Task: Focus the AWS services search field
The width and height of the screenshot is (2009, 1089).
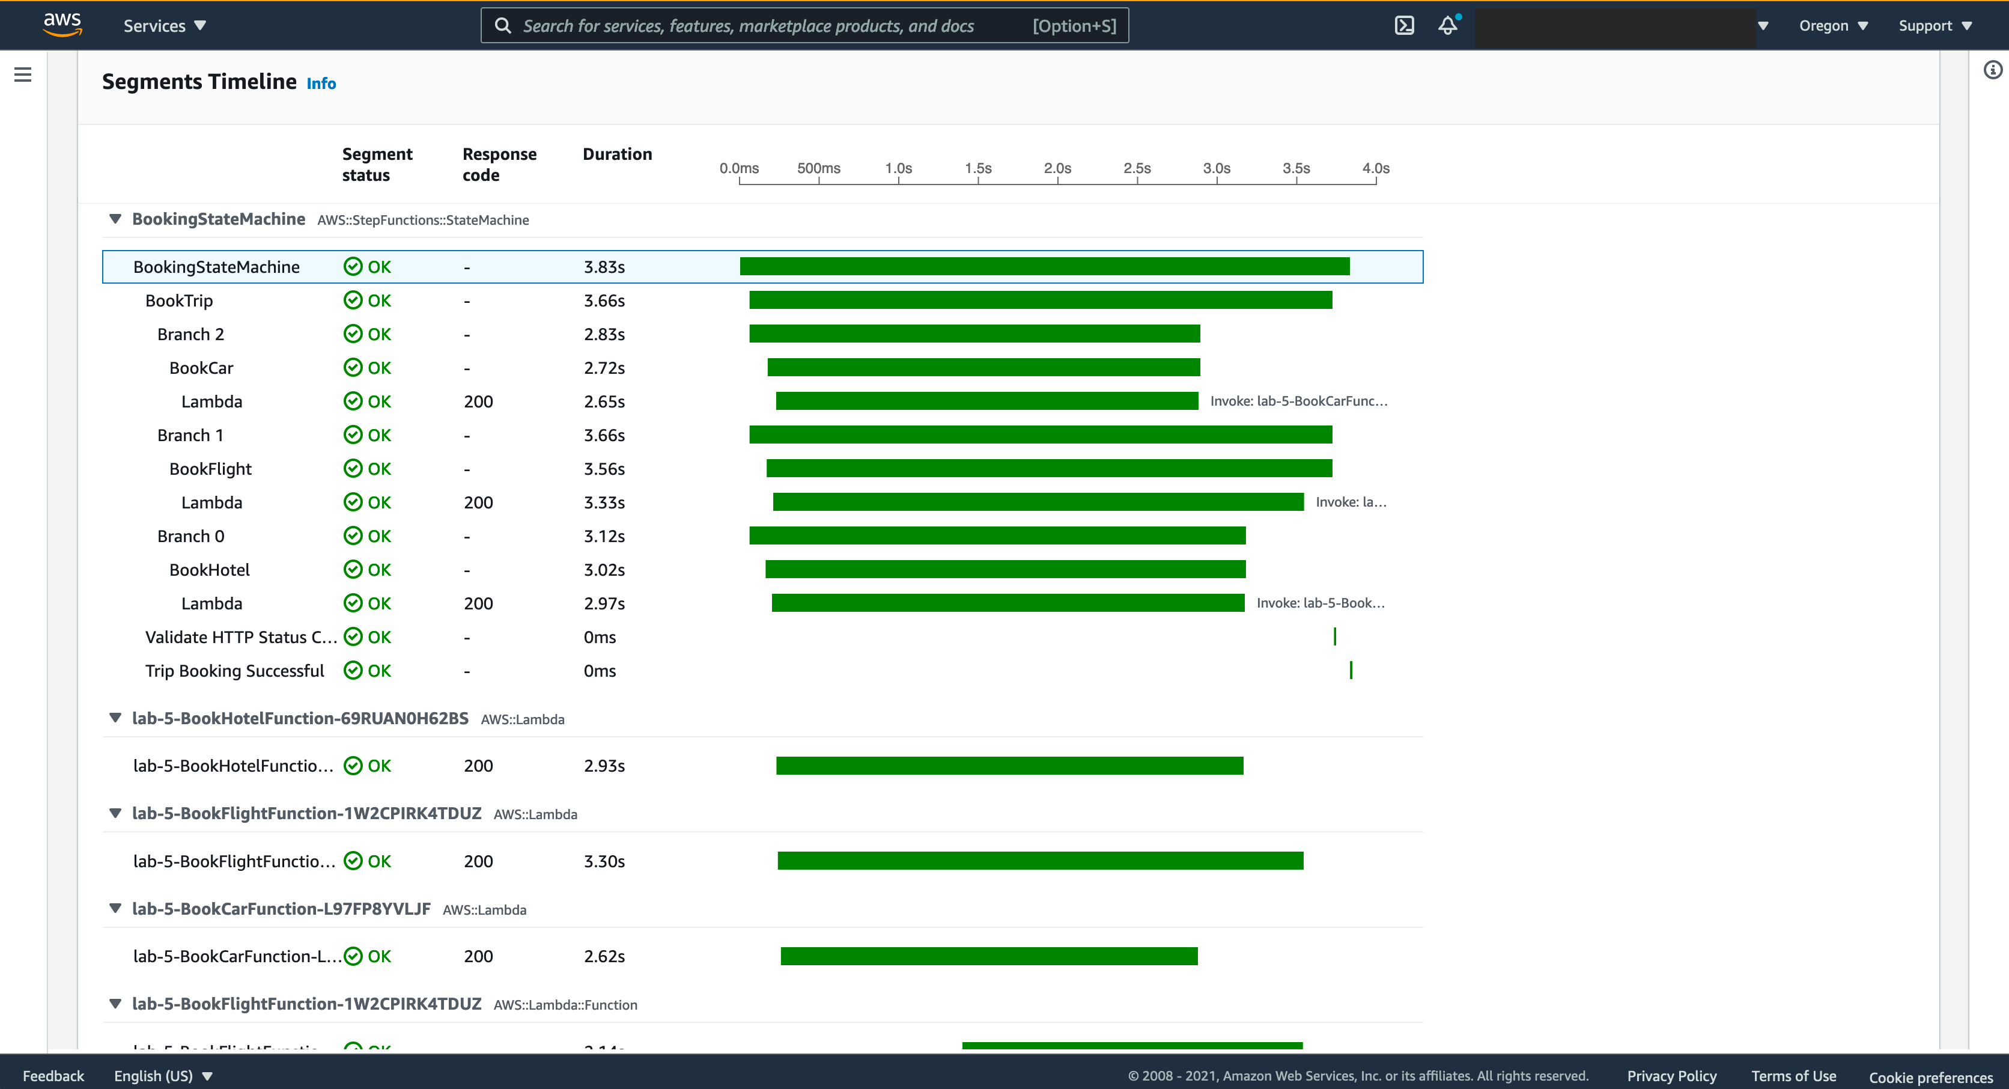Action: (804, 26)
